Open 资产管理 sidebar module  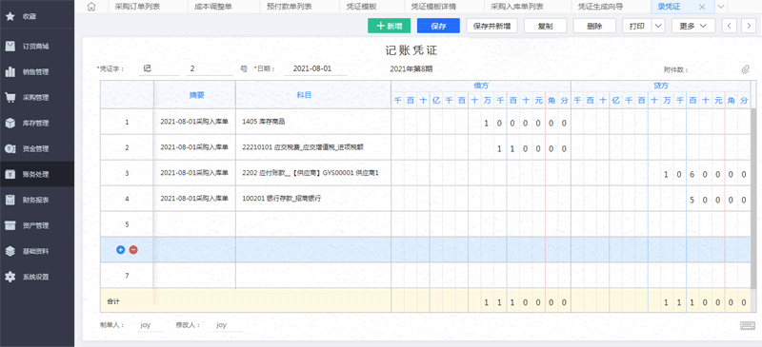coord(37,225)
